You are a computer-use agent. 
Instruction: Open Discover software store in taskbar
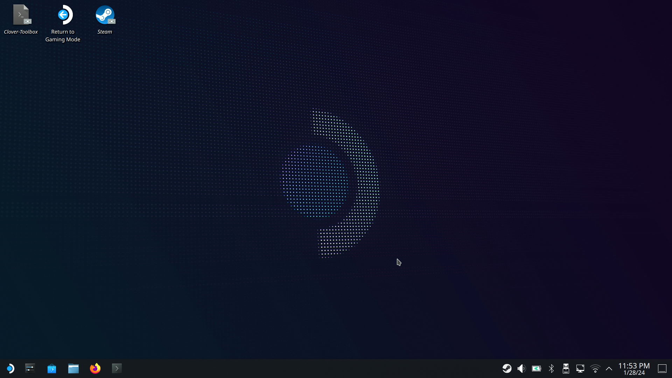coord(52,369)
